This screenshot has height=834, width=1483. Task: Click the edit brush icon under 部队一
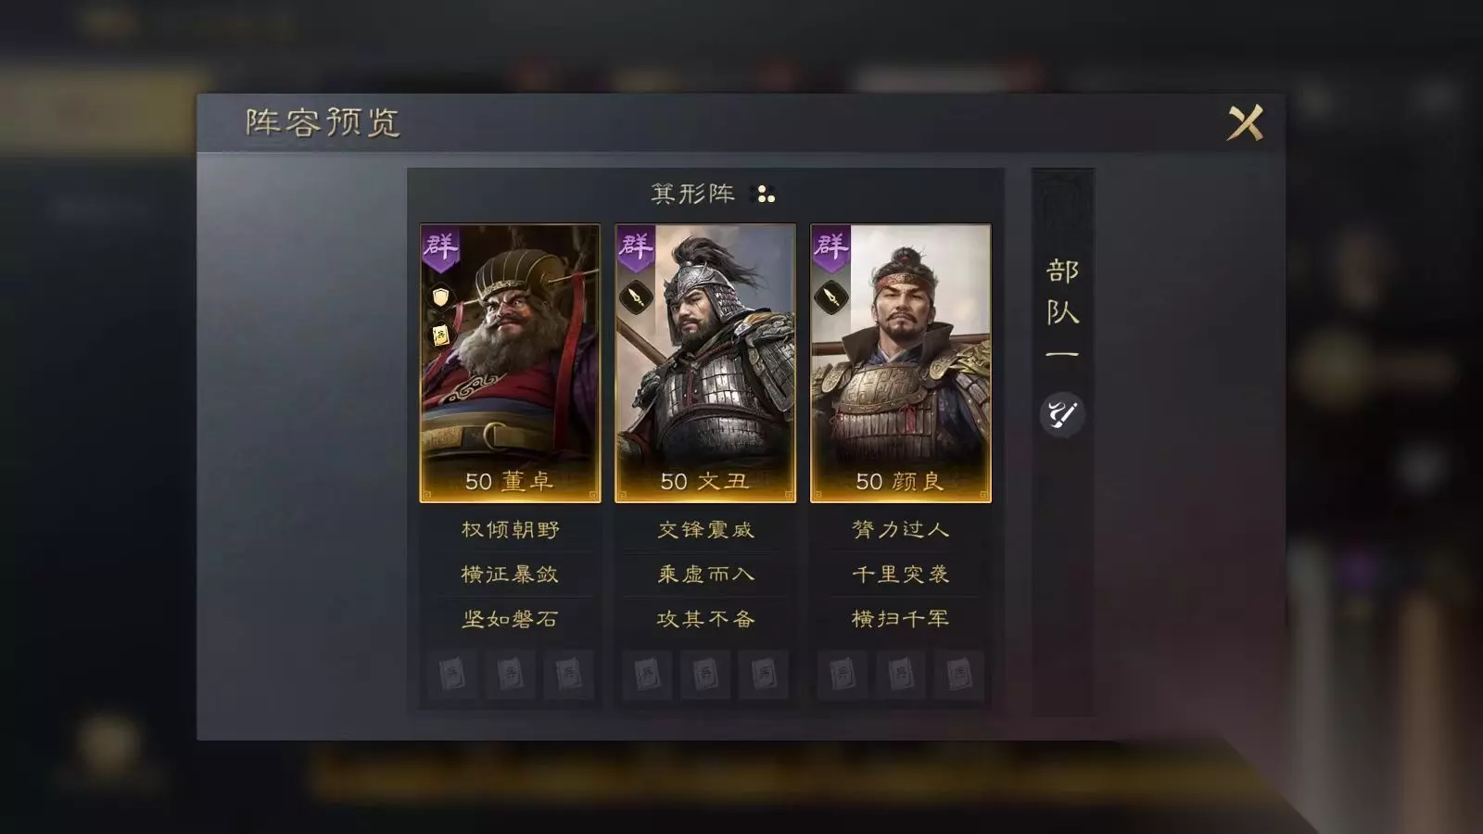(x=1062, y=413)
